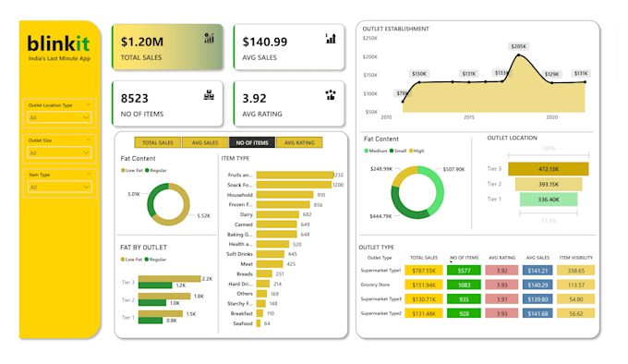Select the Frozen F... bar showing 856

(x=284, y=204)
